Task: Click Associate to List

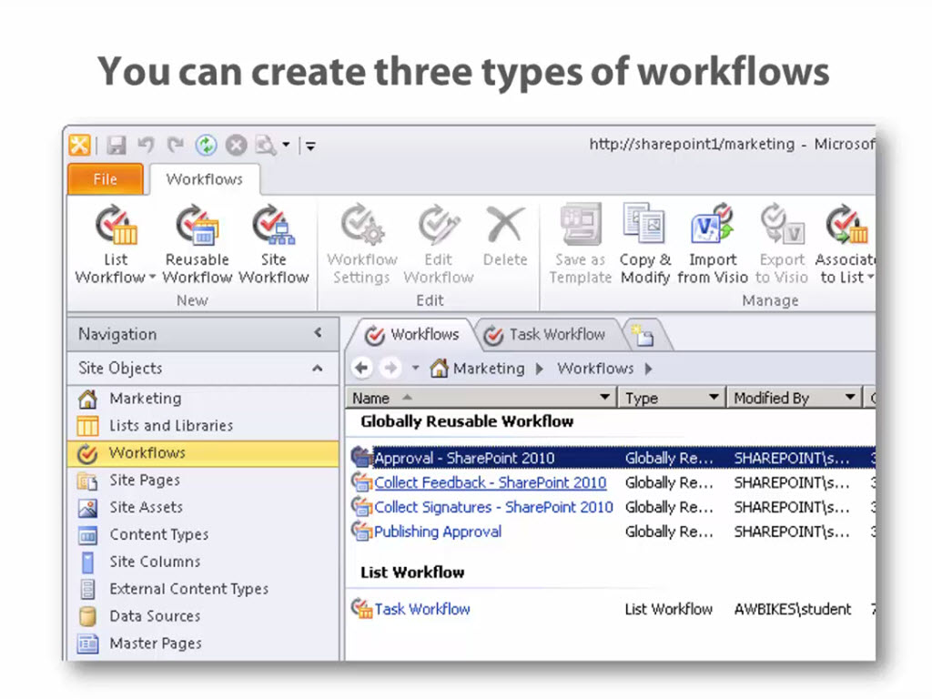Action: coord(845,245)
